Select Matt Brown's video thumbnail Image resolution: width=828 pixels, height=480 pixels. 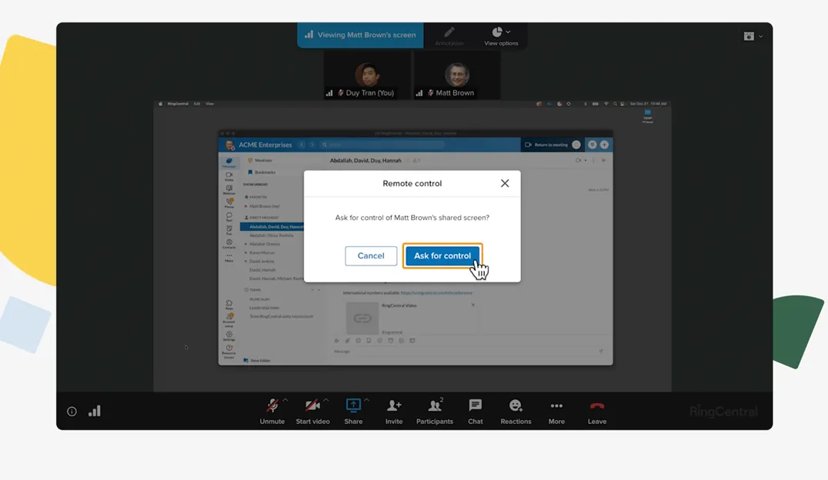click(457, 76)
